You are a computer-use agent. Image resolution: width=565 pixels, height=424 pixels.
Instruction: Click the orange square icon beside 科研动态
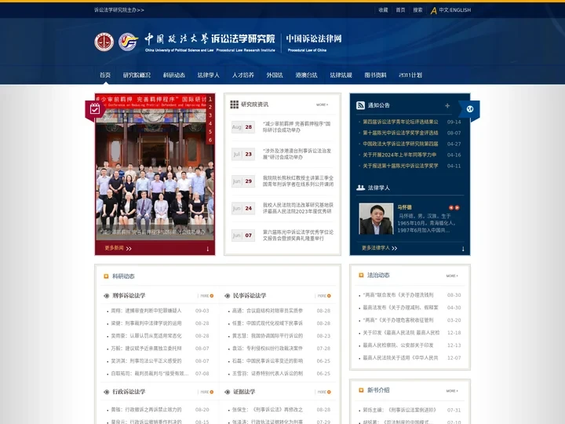coord(106,276)
